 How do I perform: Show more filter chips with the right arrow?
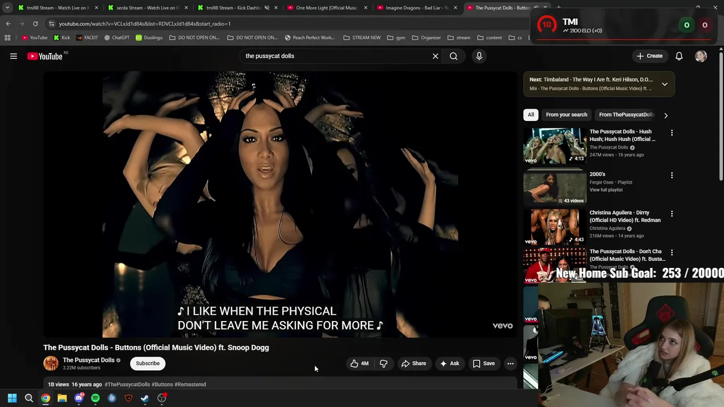click(x=666, y=115)
